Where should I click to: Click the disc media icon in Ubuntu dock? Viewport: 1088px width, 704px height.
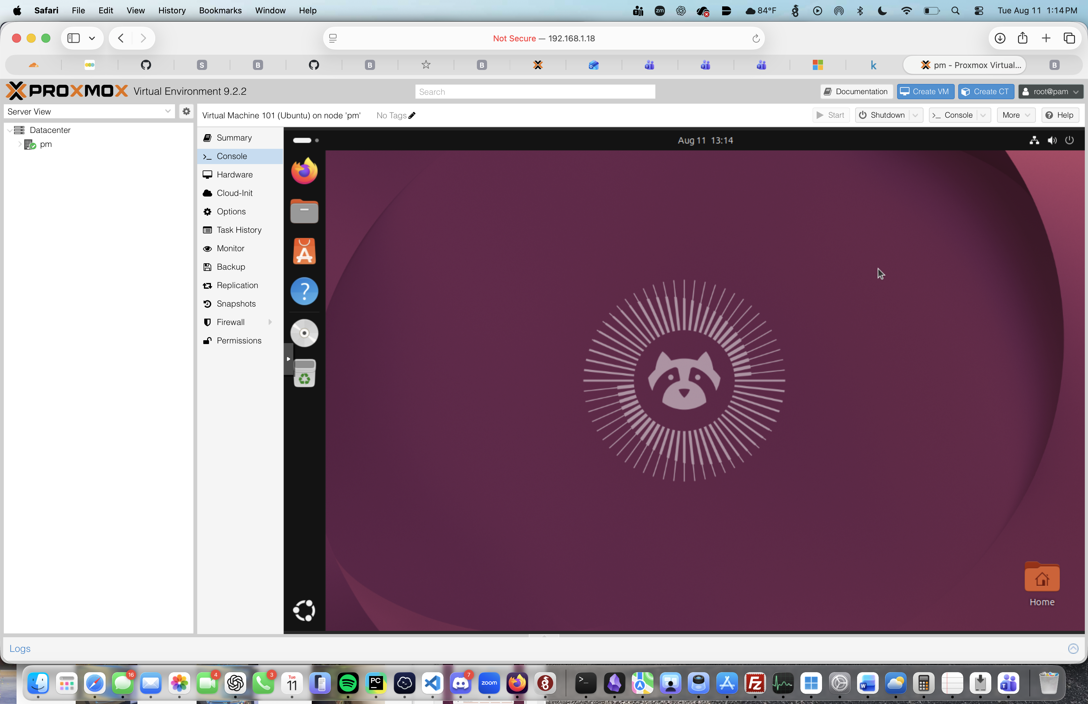[x=304, y=333]
